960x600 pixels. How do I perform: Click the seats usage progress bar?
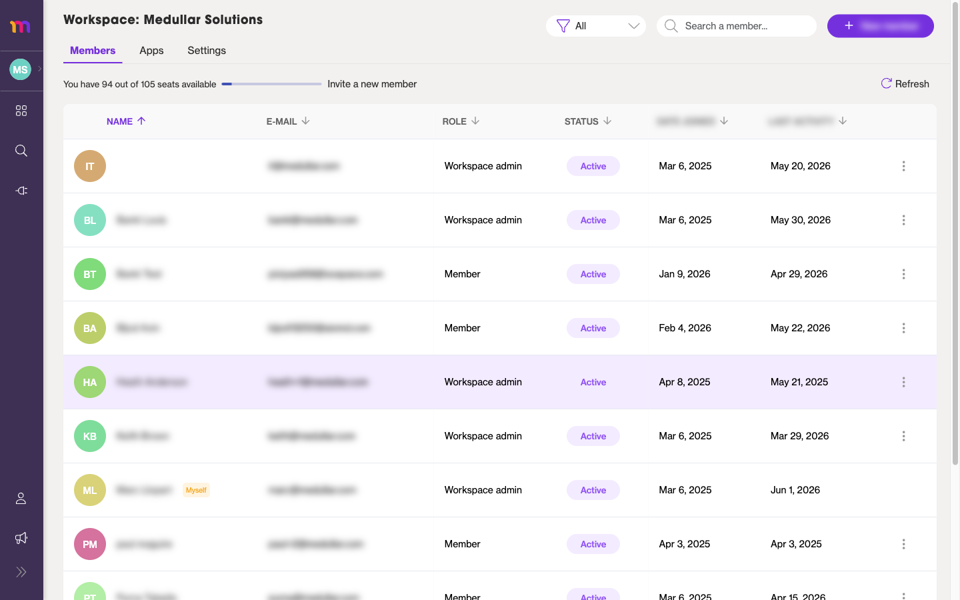tap(271, 84)
